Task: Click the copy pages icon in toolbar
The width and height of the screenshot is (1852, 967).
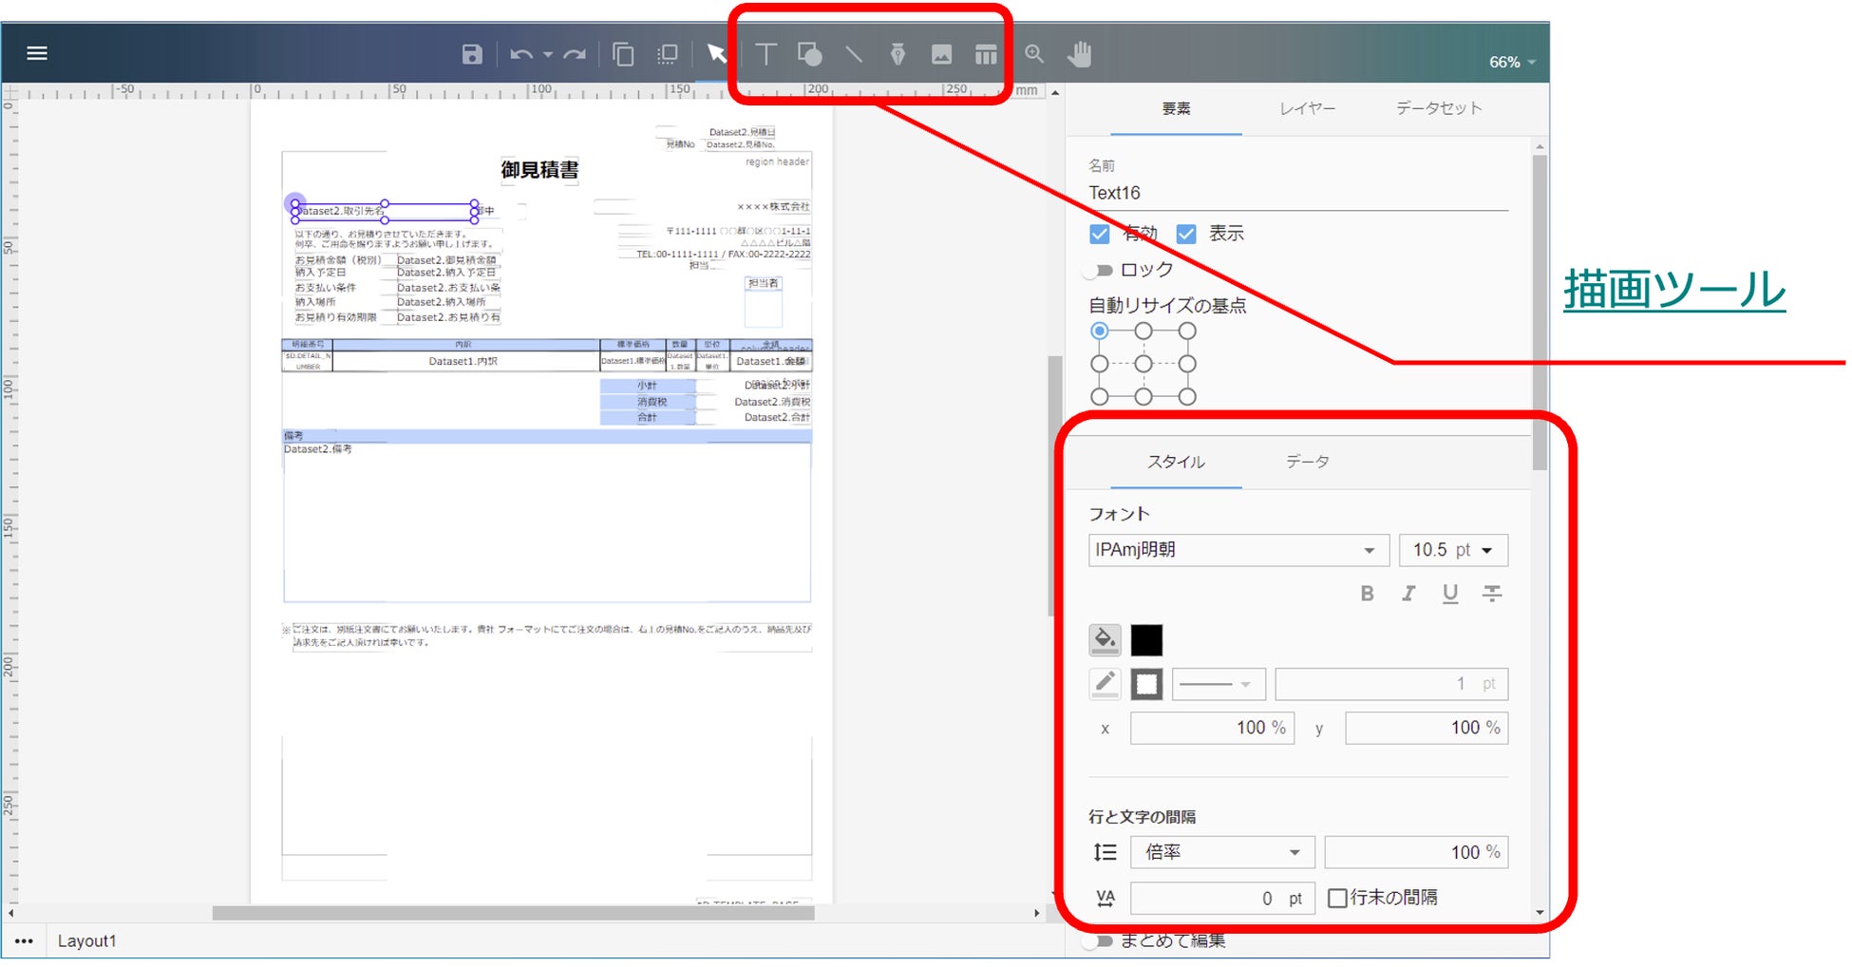Action: (x=624, y=54)
